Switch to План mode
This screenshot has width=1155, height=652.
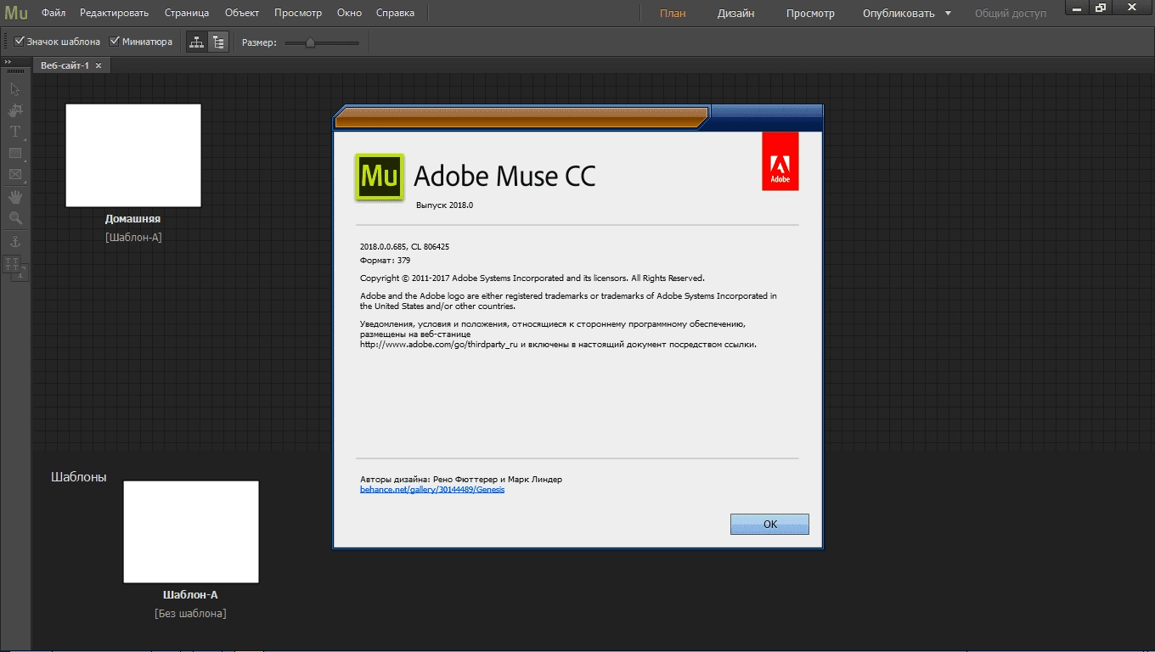click(x=673, y=13)
